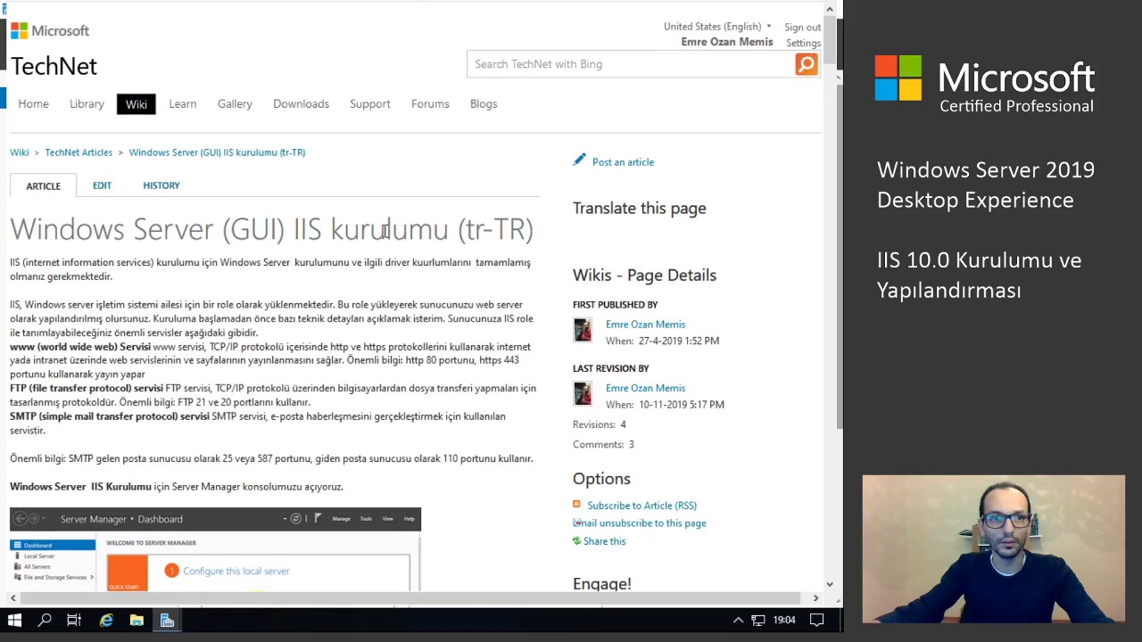The width and height of the screenshot is (1142, 642).
Task: Click the Wiki breadcrumb link
Action: [x=20, y=152]
